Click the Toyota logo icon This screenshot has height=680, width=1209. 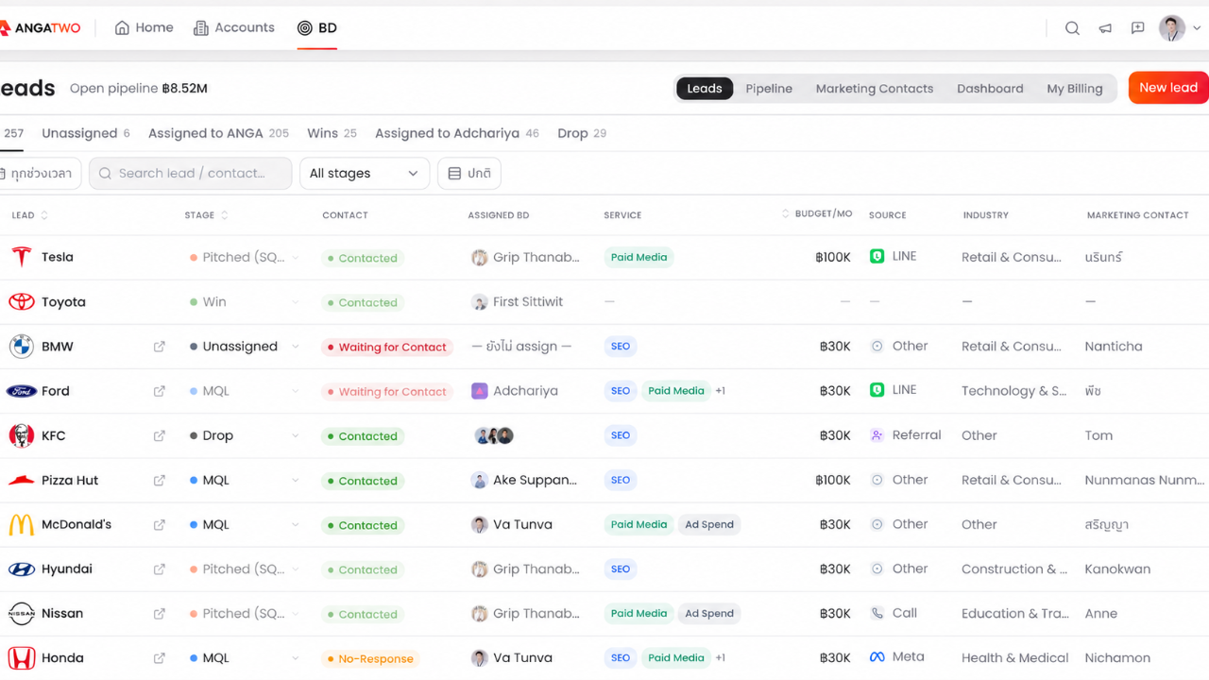21,302
